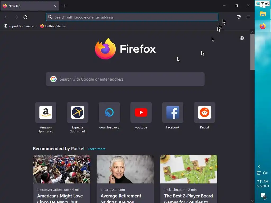The width and height of the screenshot is (271, 203).
Task: Select the New Tab tab
Action: 30,6
